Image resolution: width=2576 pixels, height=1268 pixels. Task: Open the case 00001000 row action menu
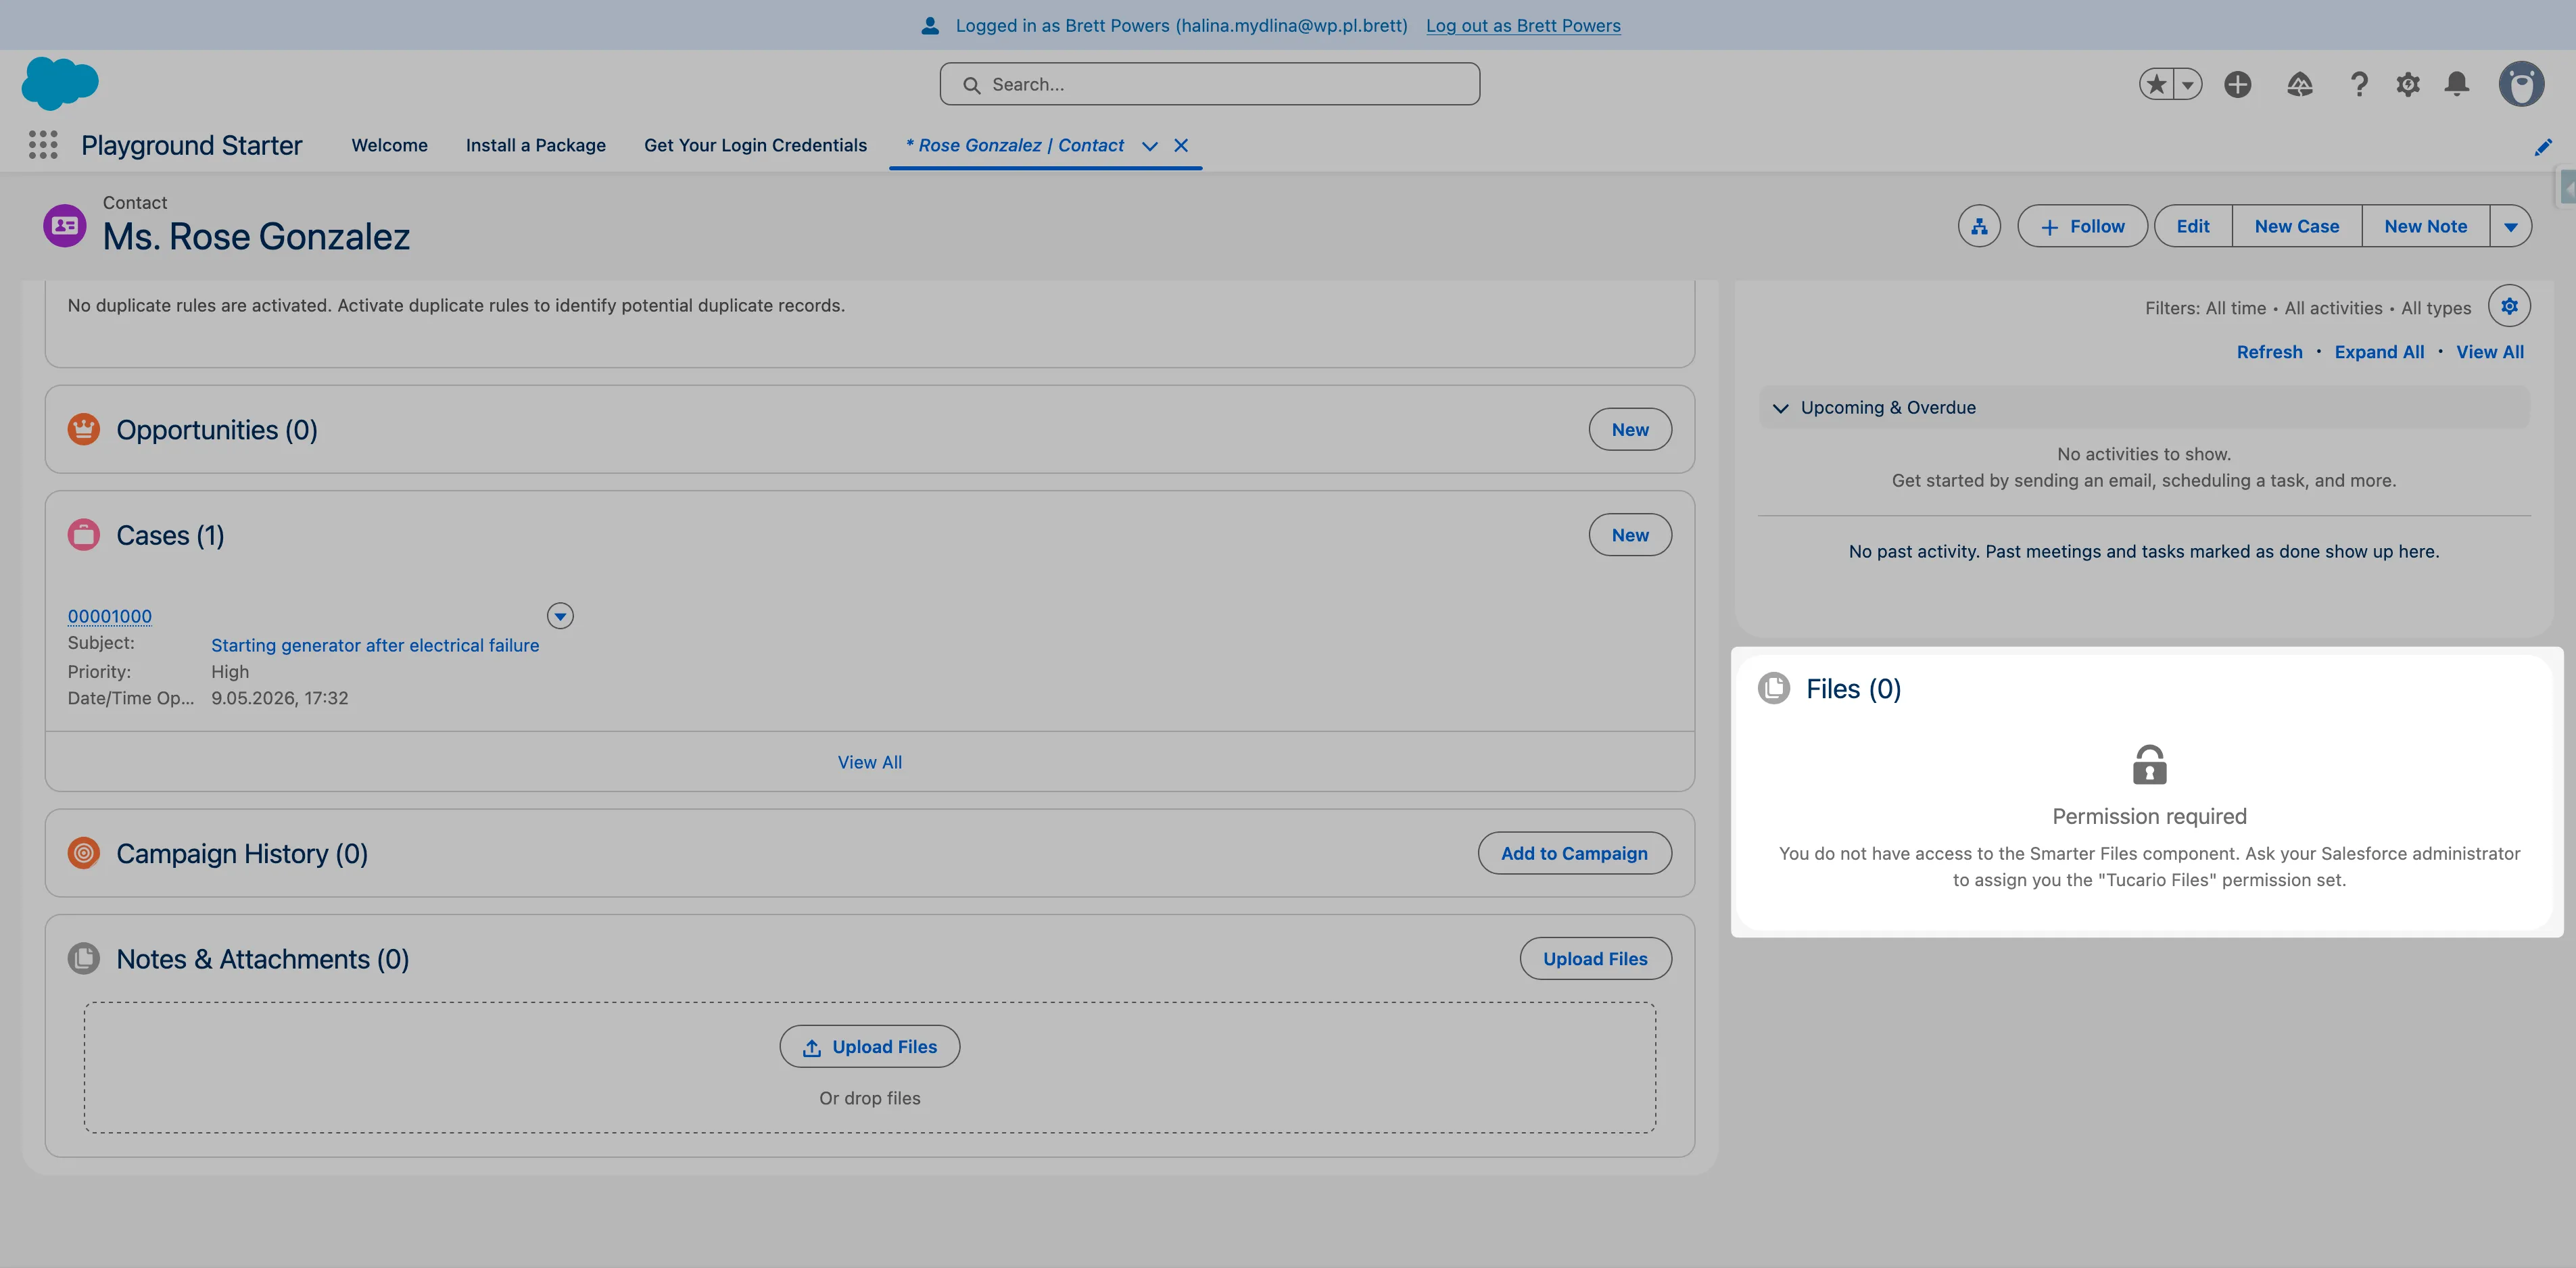[x=560, y=616]
